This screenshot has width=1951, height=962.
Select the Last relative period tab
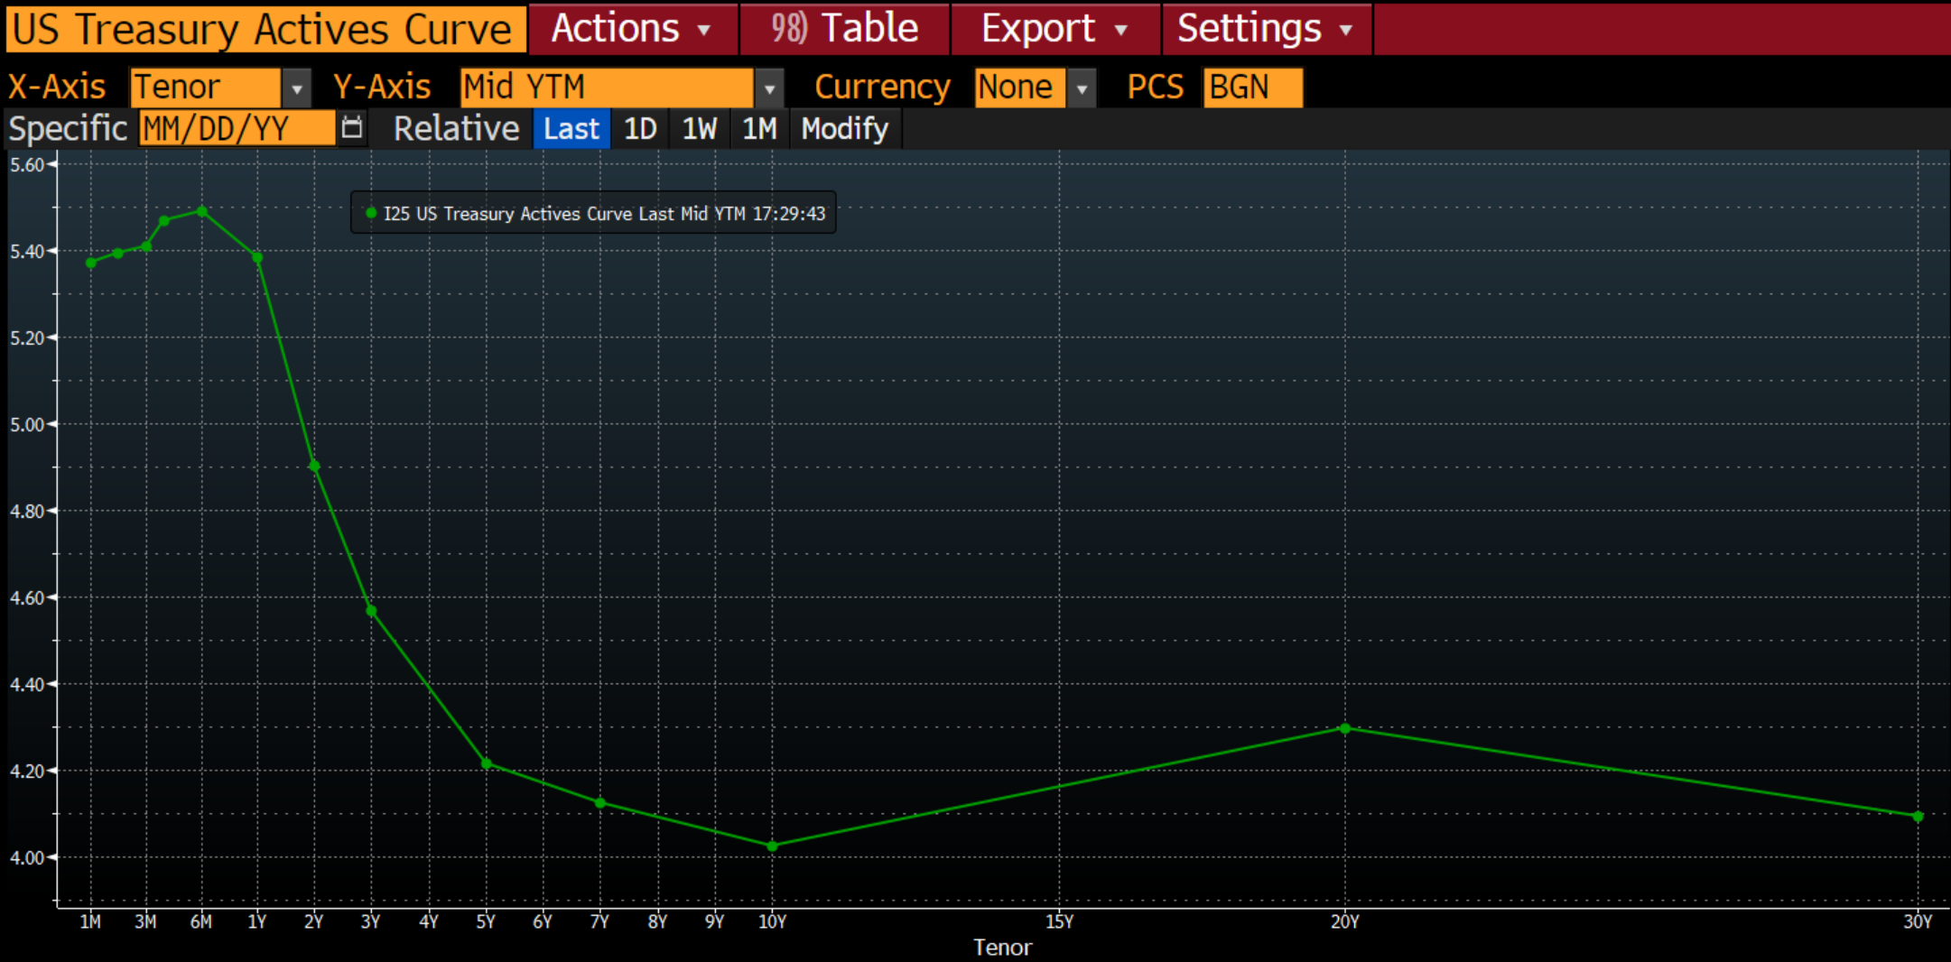pos(571,129)
